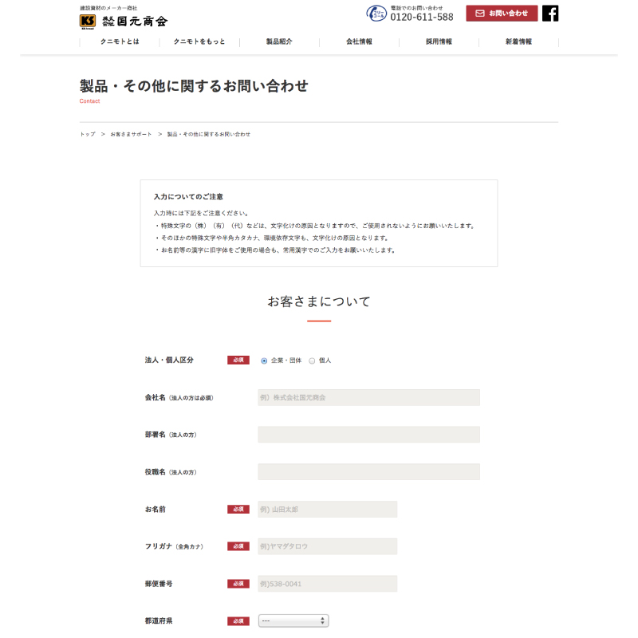Click the red お問い合わせ button
The height and width of the screenshot is (638, 638).
[502, 14]
